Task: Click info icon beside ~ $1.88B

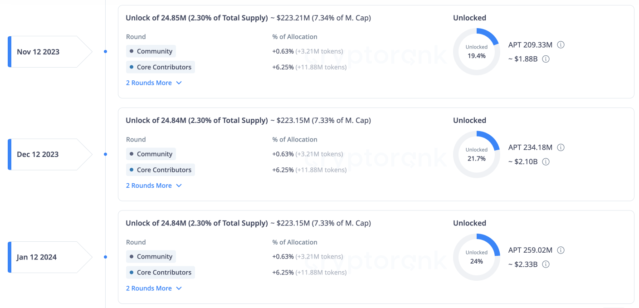Action: click(546, 59)
